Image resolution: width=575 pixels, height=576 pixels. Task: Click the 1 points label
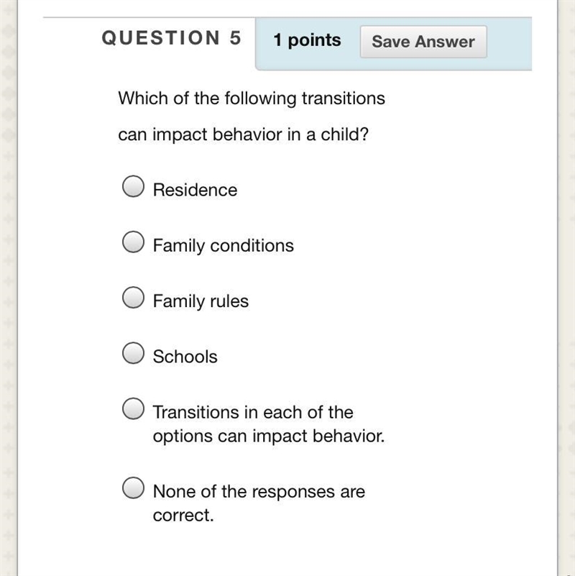pos(307,40)
